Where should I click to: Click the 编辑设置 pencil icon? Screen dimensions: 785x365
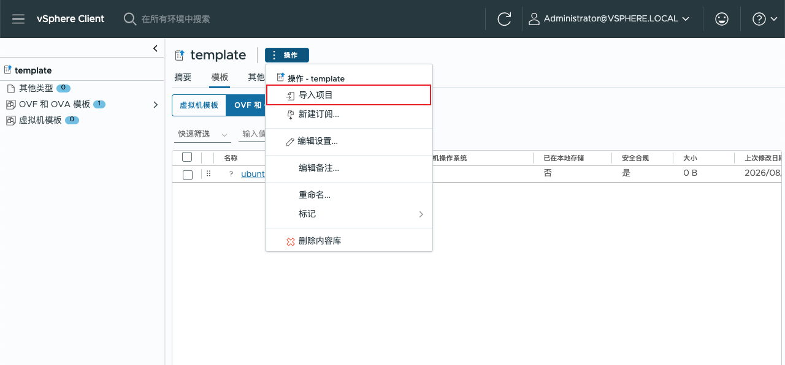(x=291, y=141)
